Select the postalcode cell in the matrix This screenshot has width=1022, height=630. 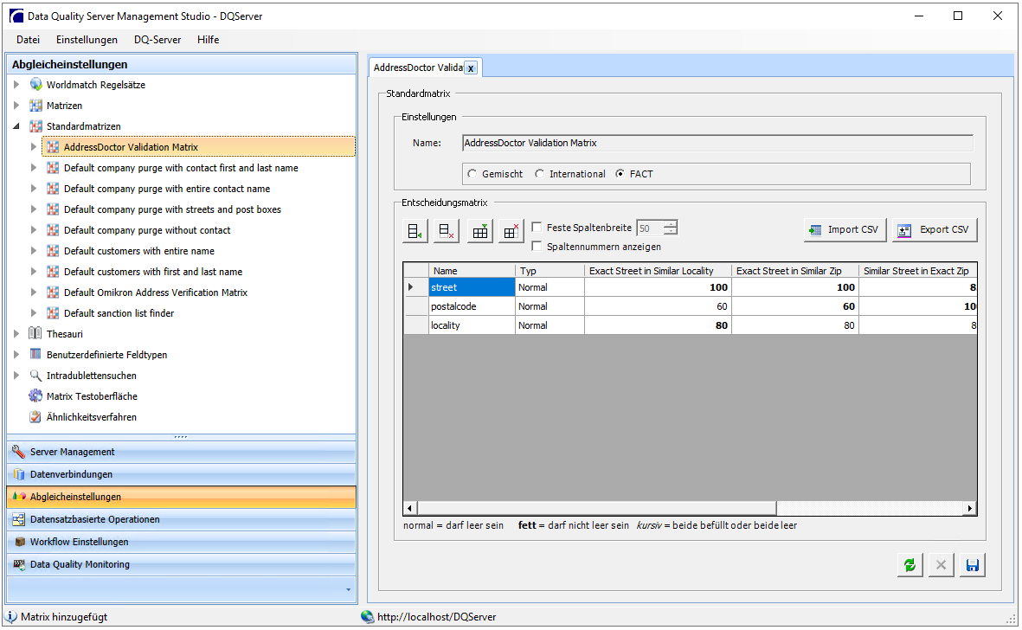tap(472, 306)
